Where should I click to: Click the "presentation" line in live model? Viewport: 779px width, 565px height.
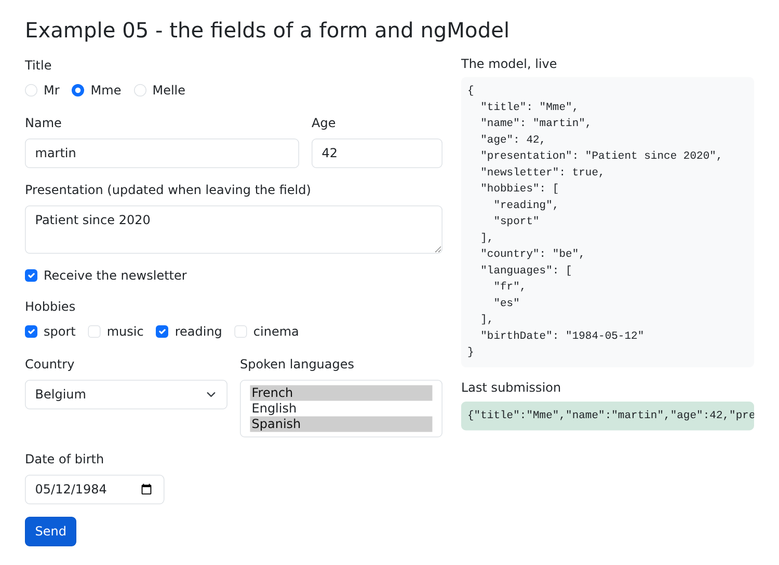tap(601, 156)
